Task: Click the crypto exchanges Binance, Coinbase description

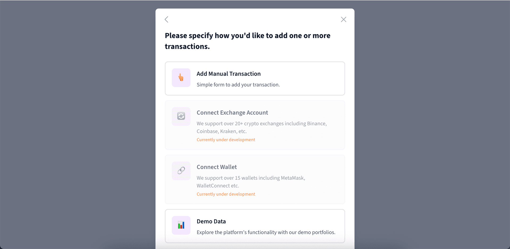Action: (x=262, y=127)
